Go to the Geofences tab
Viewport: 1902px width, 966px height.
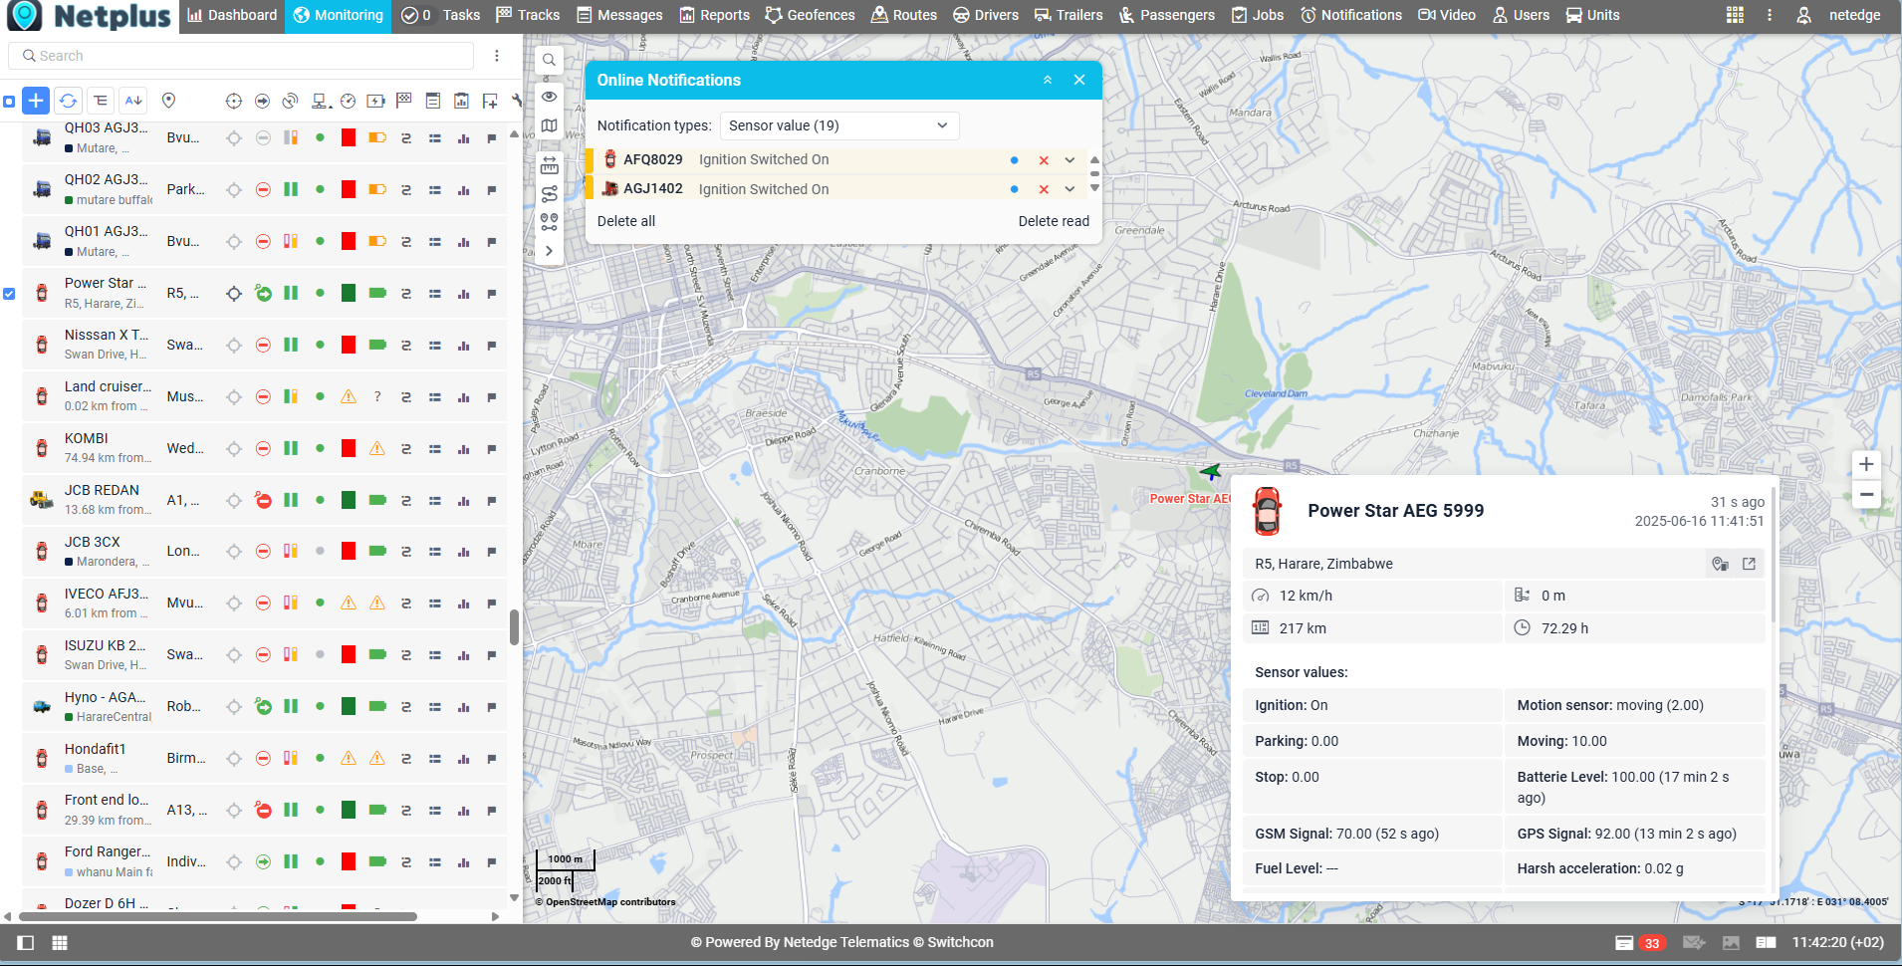click(x=810, y=15)
